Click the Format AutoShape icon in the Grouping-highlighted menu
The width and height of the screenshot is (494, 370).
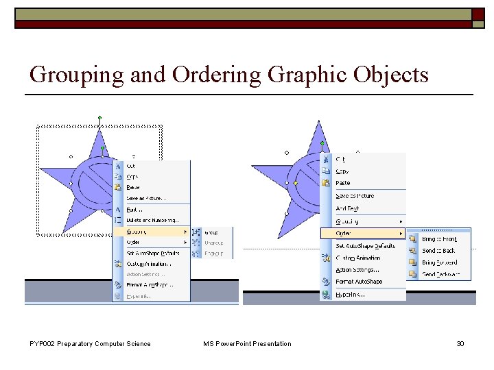point(118,285)
